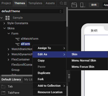Expand the FlexContainer node
This screenshot has width=108, height=96.
[x=8, y=60]
